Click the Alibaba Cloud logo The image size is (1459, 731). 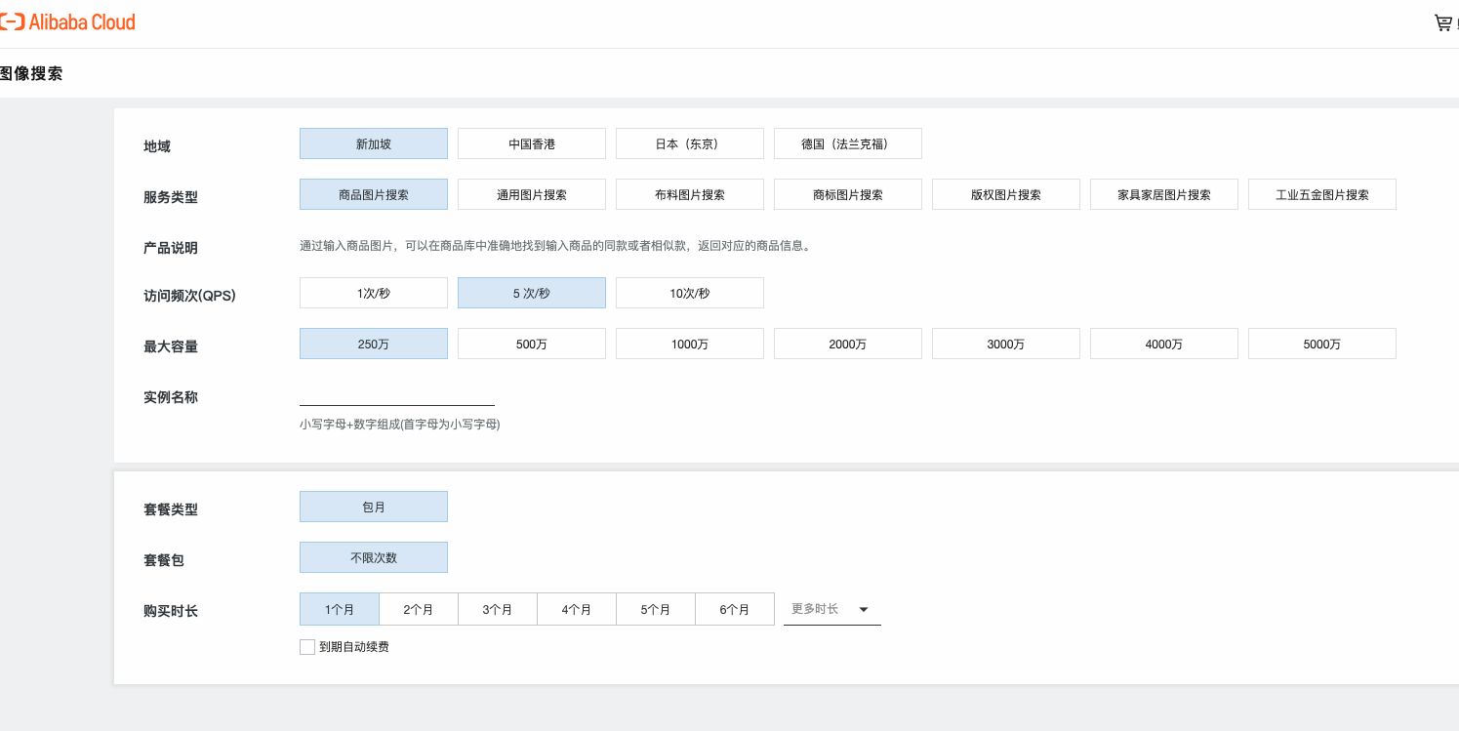(67, 22)
